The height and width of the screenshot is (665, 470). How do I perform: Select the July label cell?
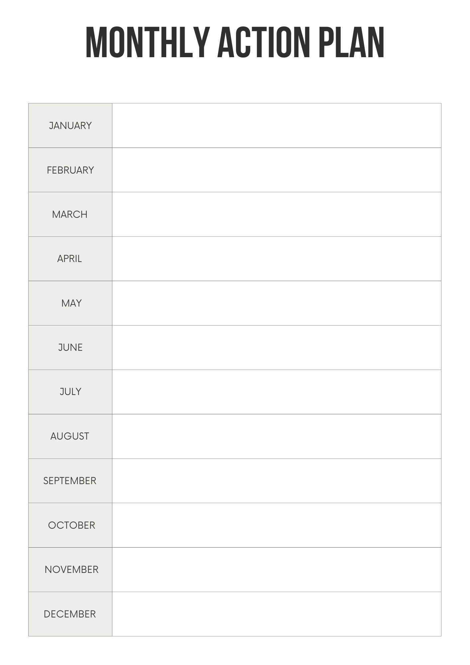click(x=70, y=392)
